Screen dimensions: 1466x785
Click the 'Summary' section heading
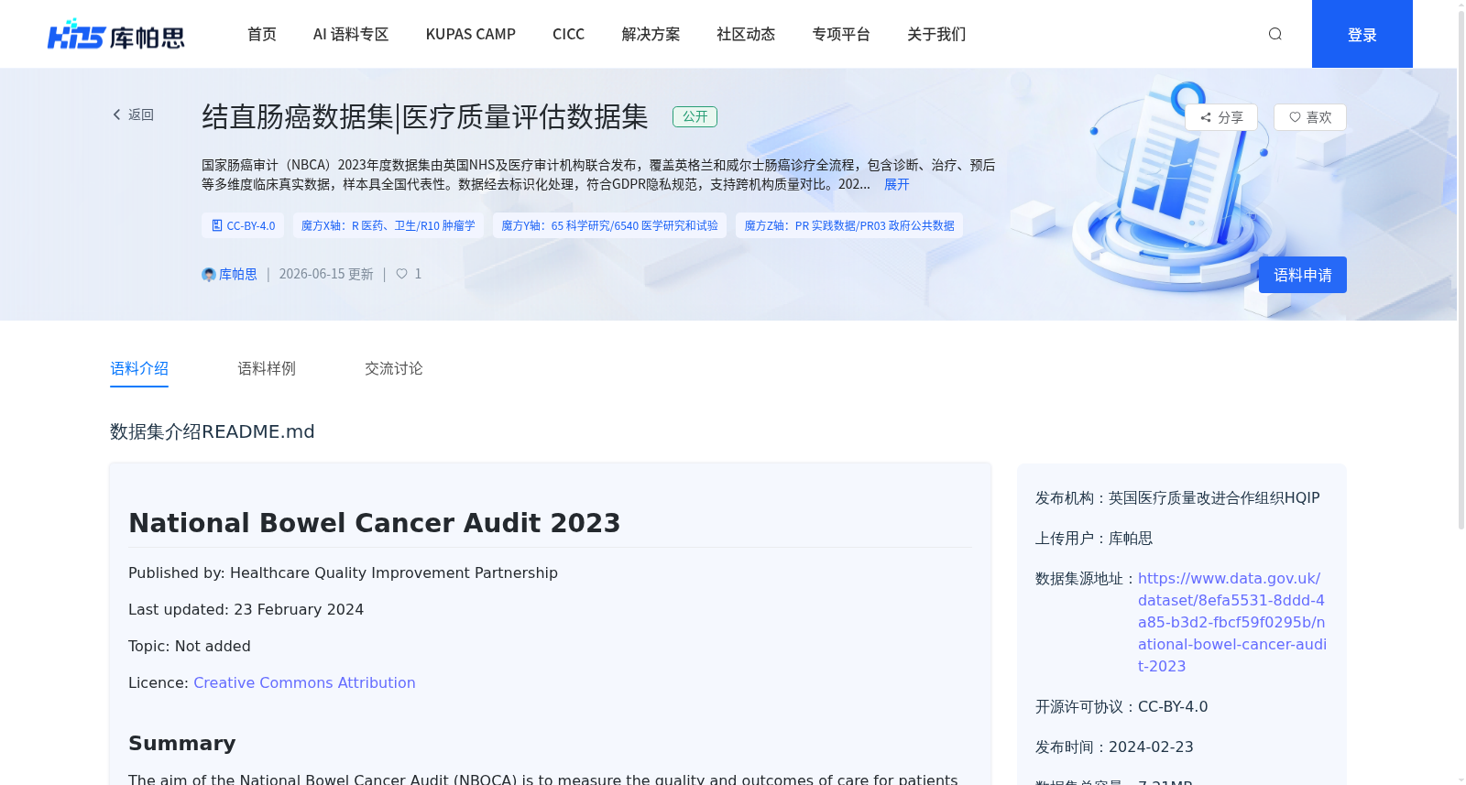click(182, 743)
